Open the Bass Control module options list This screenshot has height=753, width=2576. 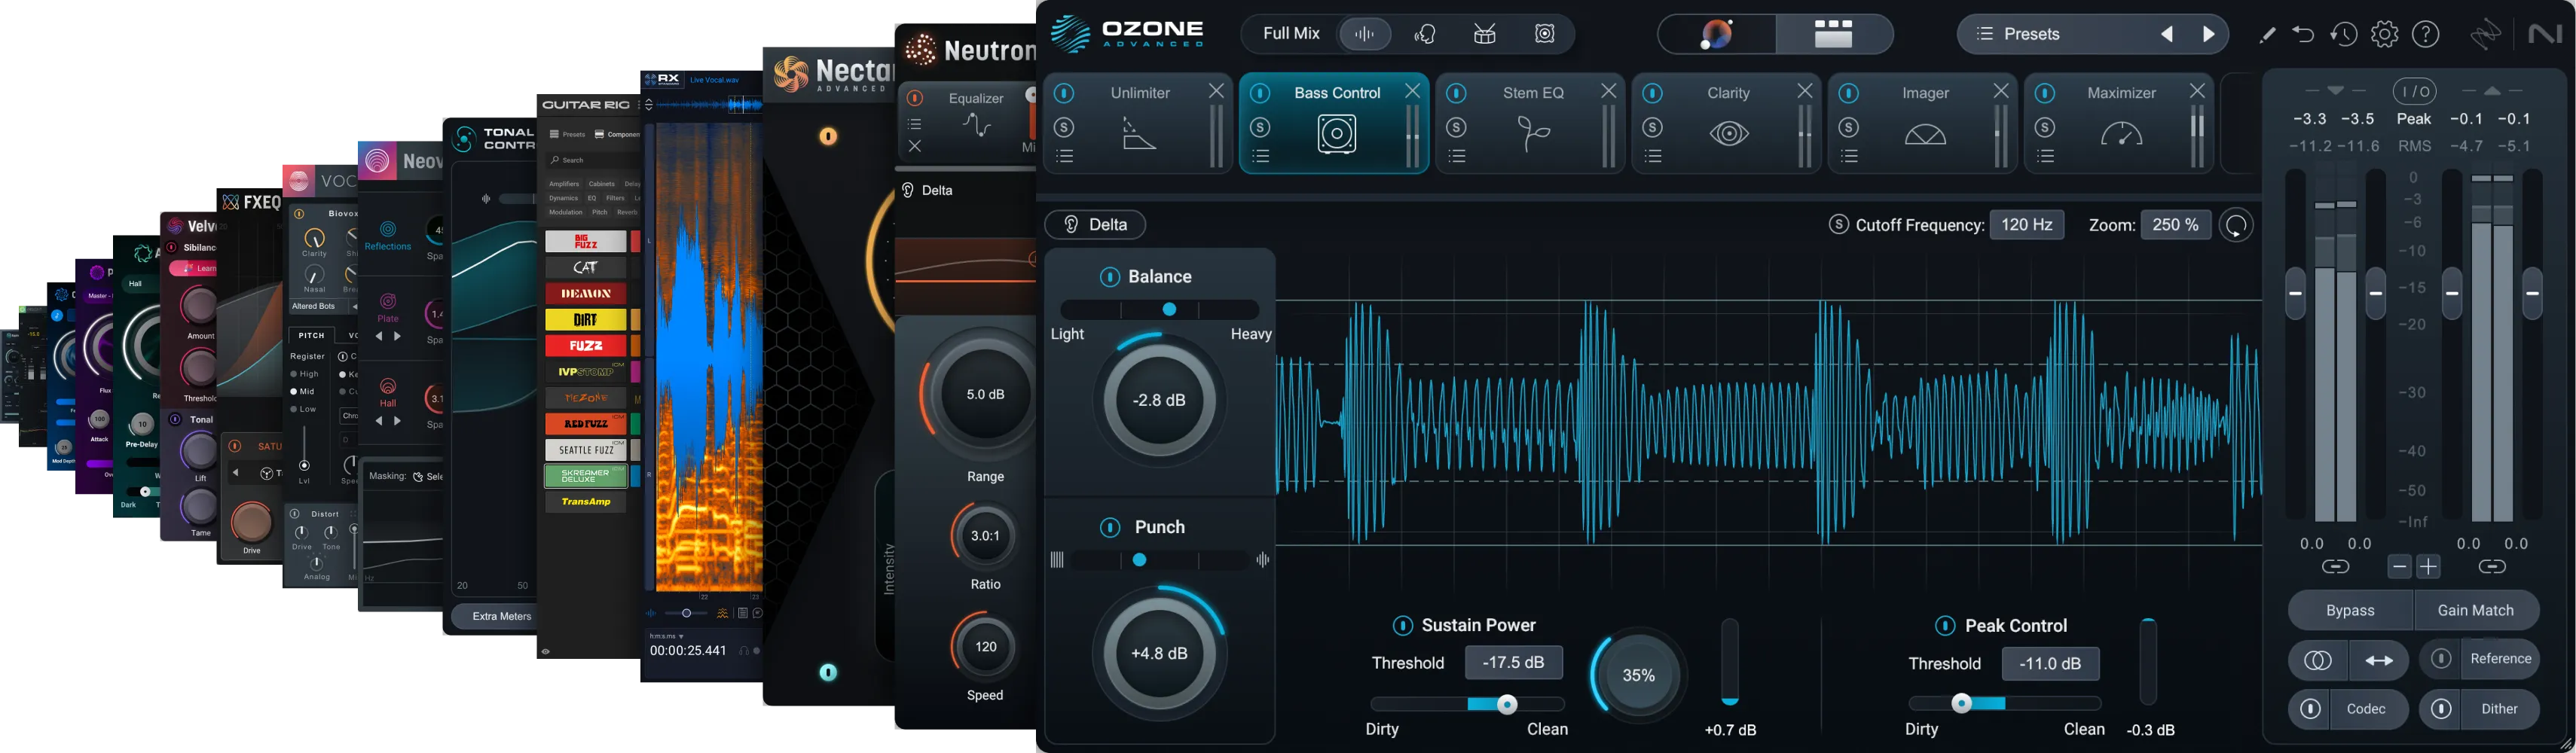[x=1261, y=155]
